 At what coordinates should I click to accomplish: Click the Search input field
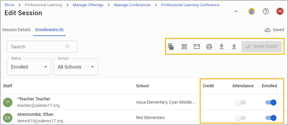[x=42, y=47]
